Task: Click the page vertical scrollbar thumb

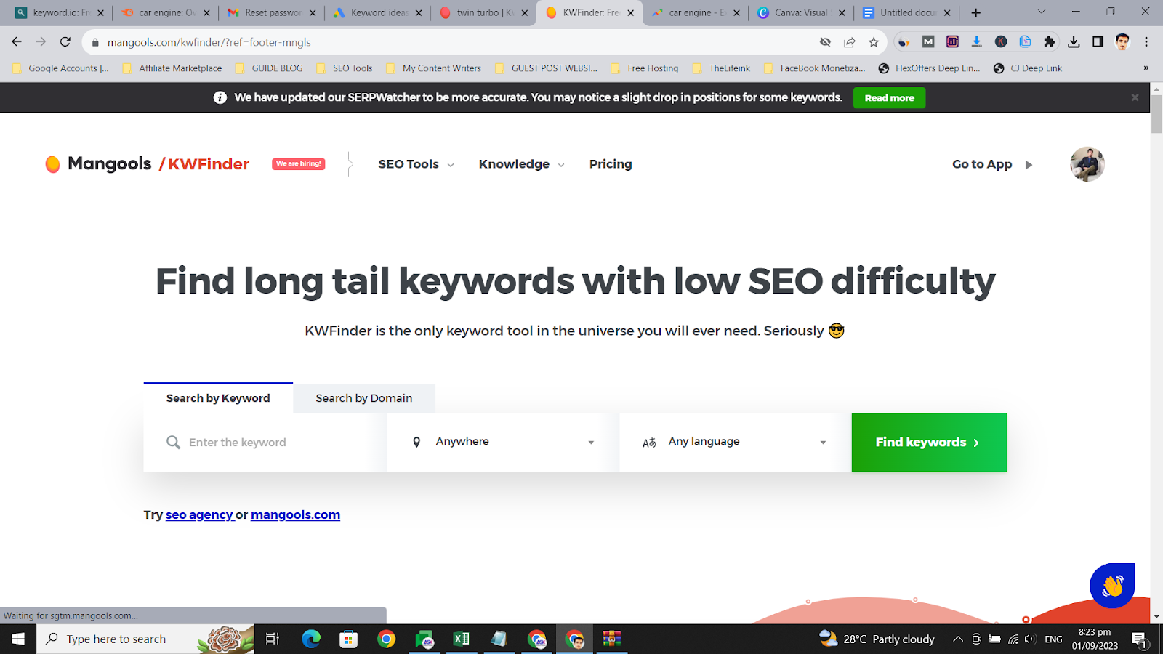Action: click(1156, 113)
